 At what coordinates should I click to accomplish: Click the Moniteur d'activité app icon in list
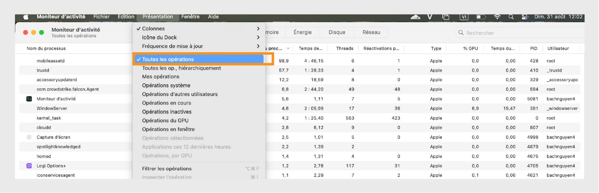29,99
